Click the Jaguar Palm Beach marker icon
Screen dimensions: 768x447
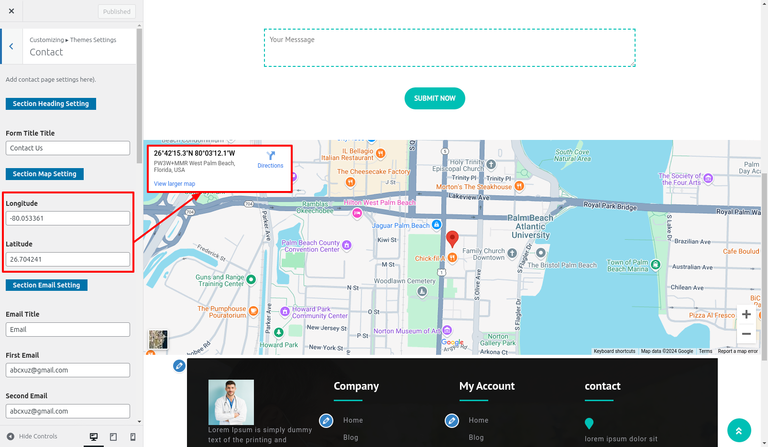pos(437,224)
